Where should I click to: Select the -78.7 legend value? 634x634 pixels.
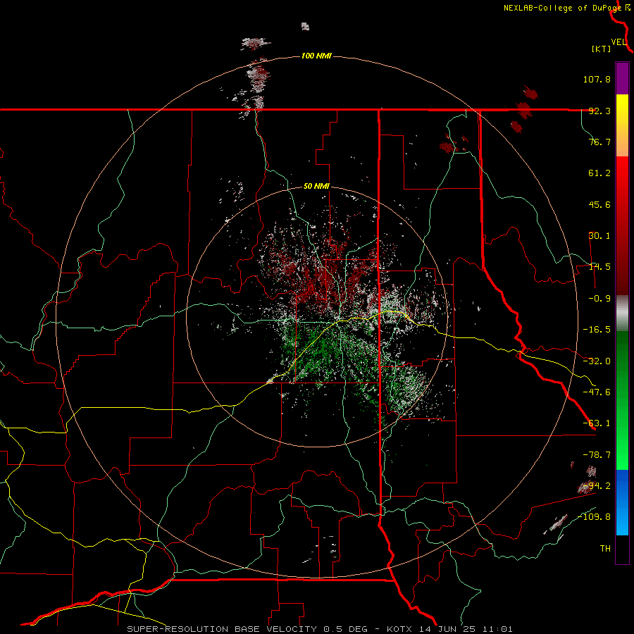pos(597,455)
